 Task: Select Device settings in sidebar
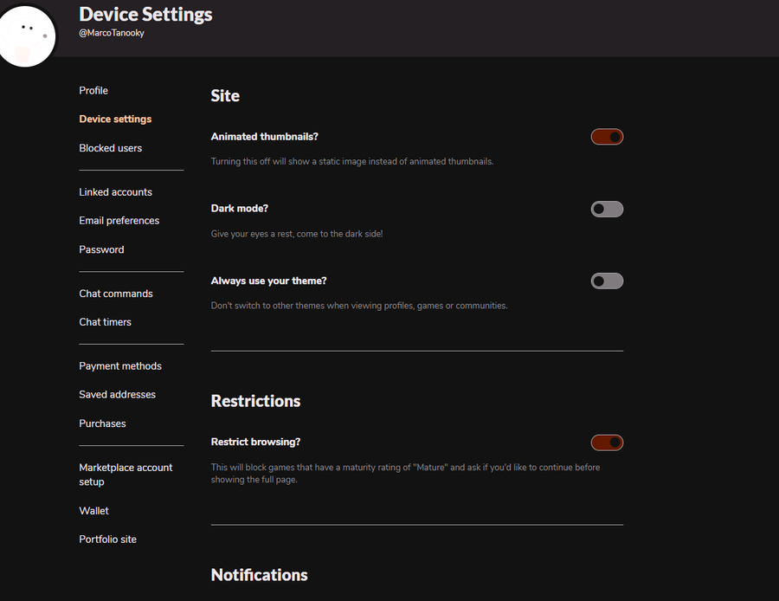(115, 120)
